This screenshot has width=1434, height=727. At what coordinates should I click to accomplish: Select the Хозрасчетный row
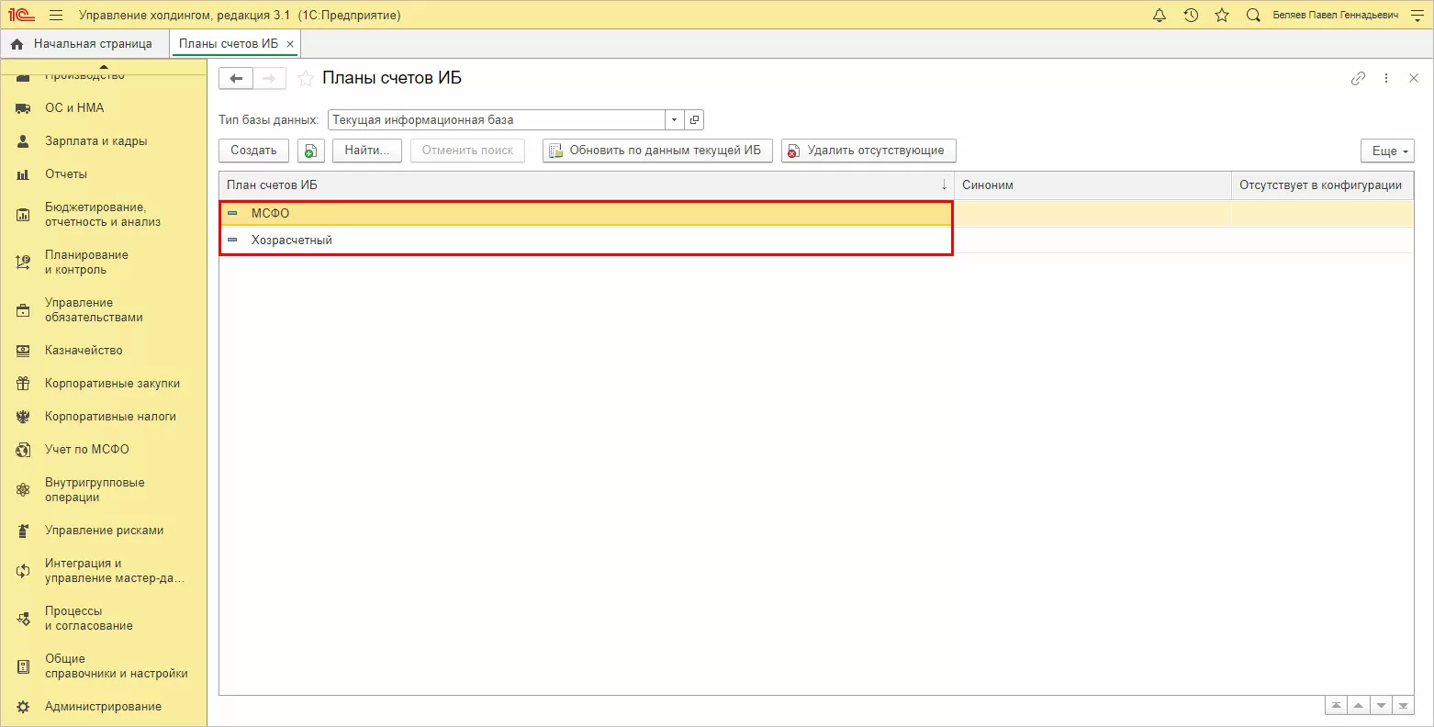click(x=816, y=240)
